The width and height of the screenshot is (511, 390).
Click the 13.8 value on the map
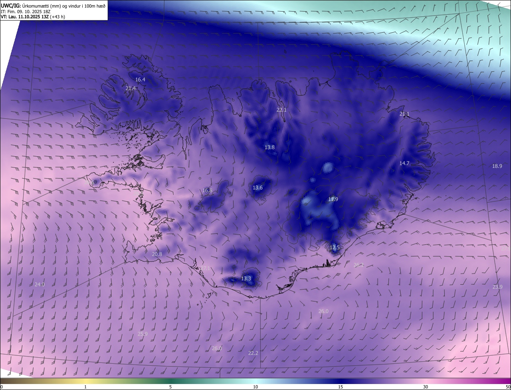[269, 148]
